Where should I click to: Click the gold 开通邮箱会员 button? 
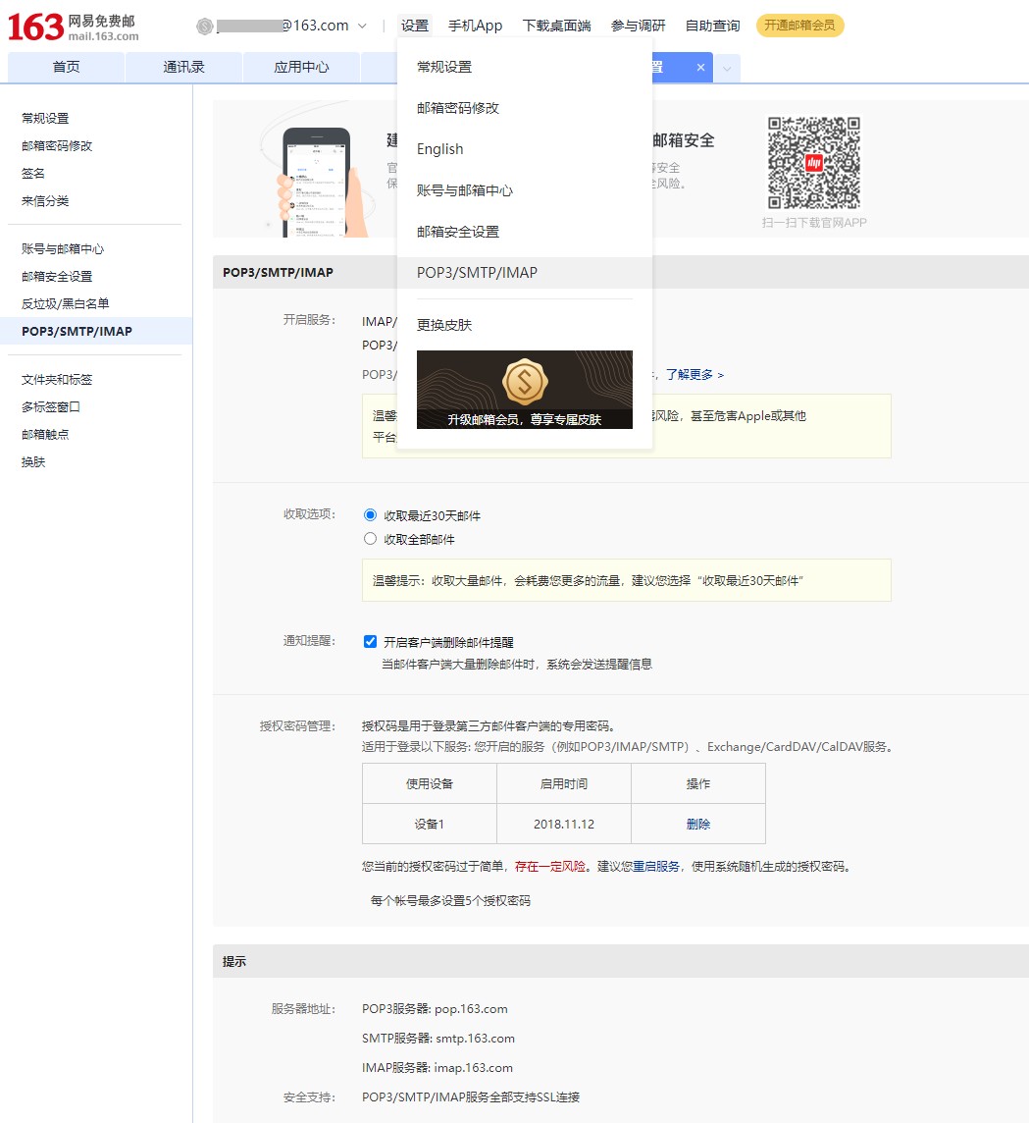(x=800, y=27)
